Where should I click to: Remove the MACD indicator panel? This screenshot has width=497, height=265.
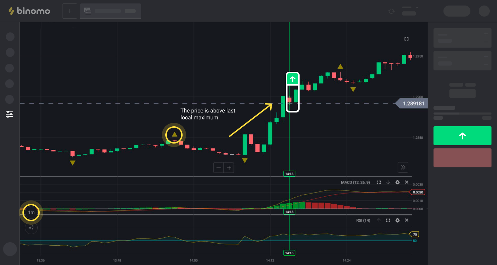pos(407,182)
